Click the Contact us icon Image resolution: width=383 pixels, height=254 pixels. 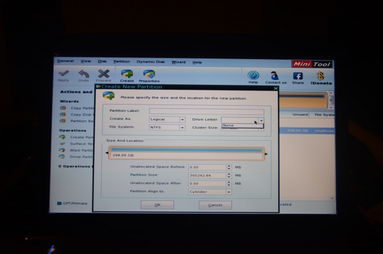275,76
